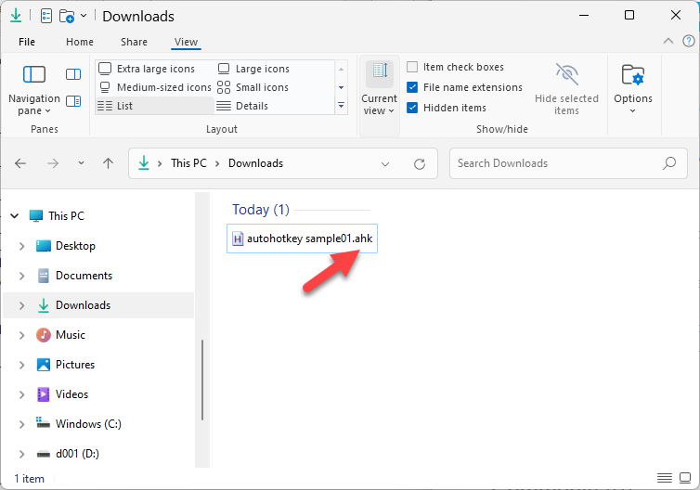
Task: Go forward with the Forward arrow
Action: click(53, 163)
